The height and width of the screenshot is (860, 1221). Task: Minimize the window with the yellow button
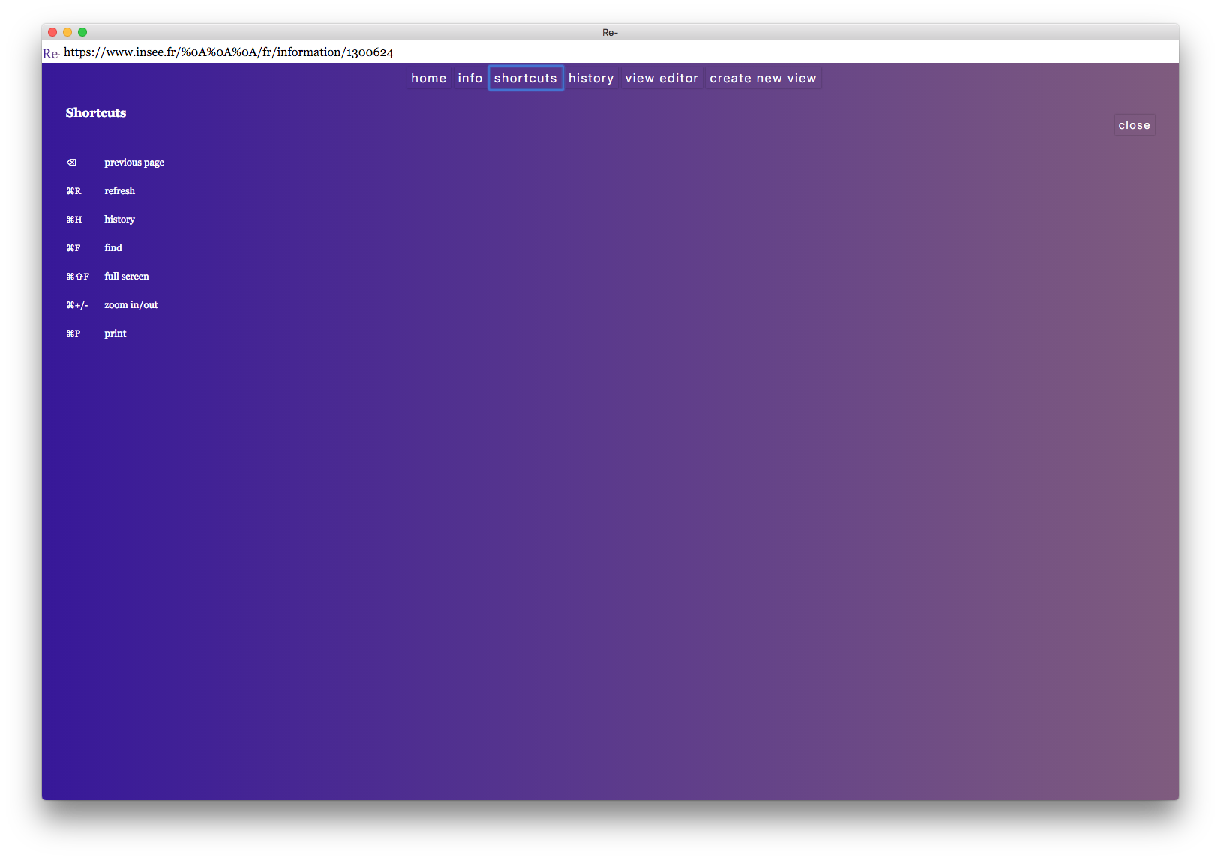(x=67, y=32)
